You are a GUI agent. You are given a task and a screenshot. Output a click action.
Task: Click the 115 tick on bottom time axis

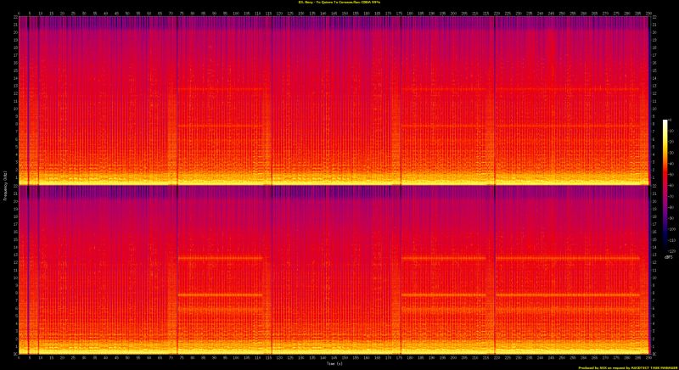click(269, 358)
